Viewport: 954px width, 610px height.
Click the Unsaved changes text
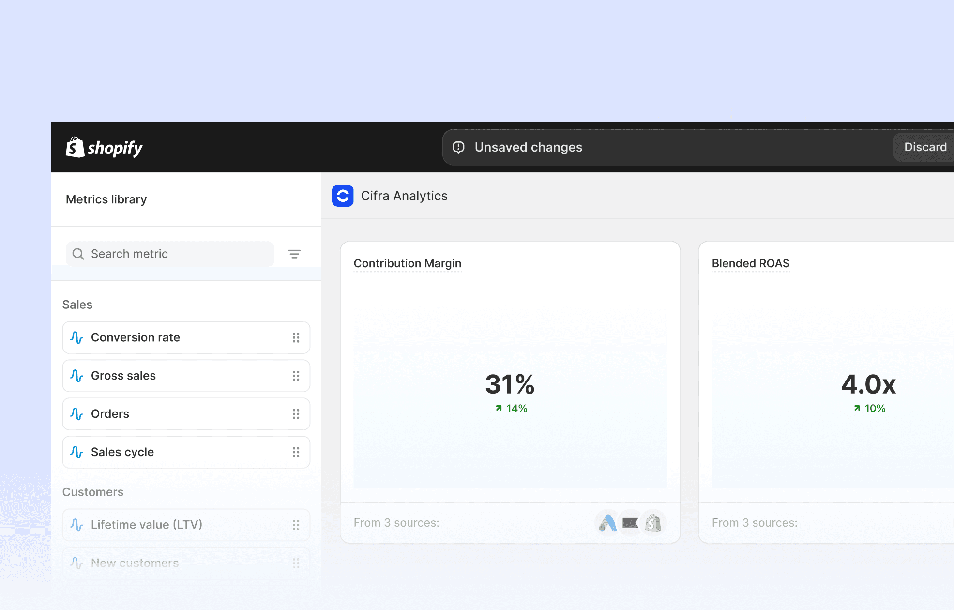(529, 147)
